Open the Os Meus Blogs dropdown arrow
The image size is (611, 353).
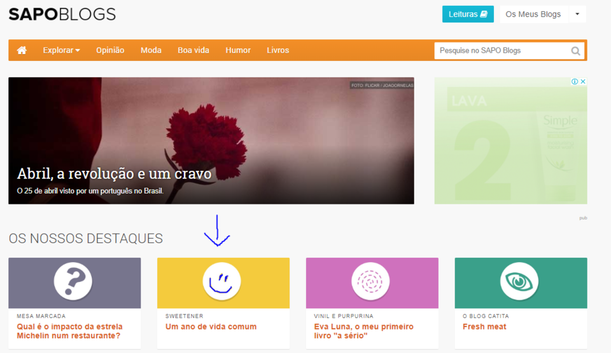pos(577,14)
